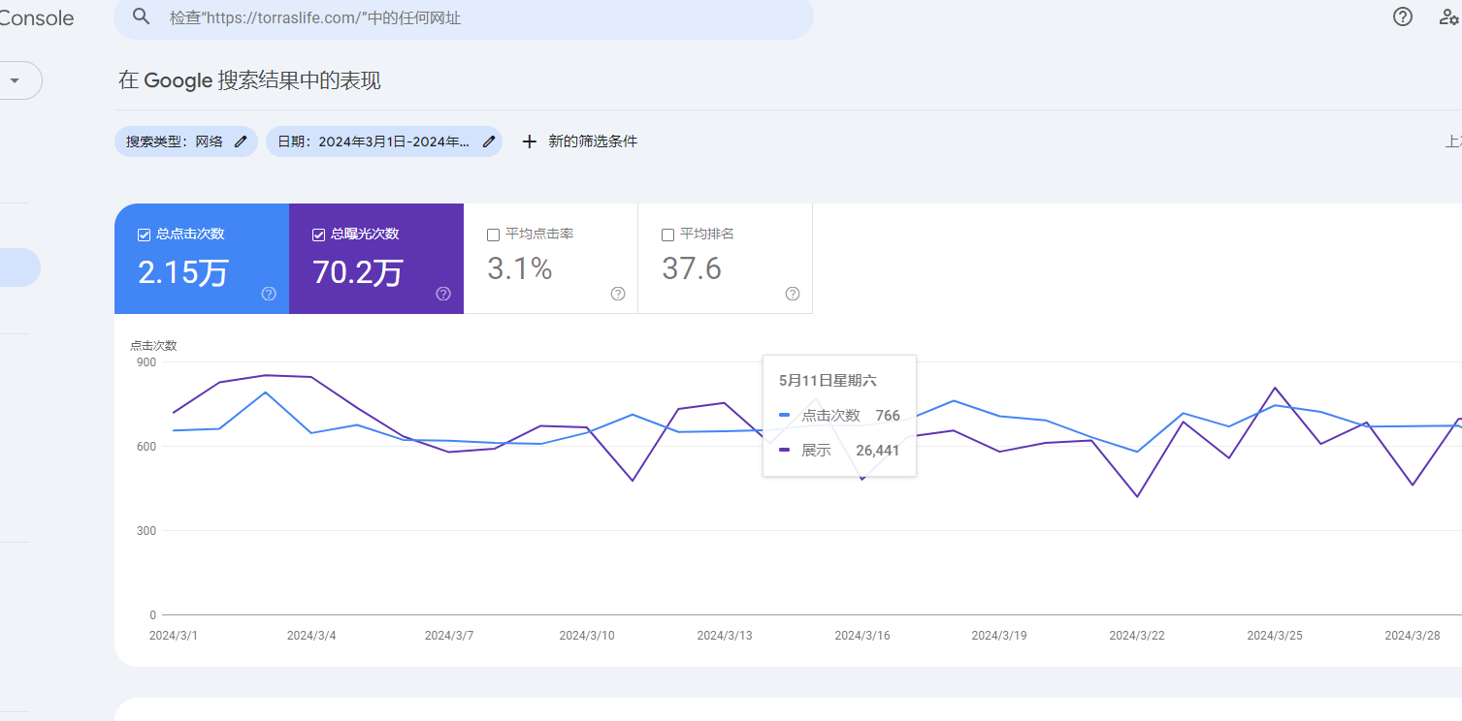Edit the 搜索类型: 网络 filter pencil
The image size is (1462, 721).
pyautogui.click(x=241, y=141)
